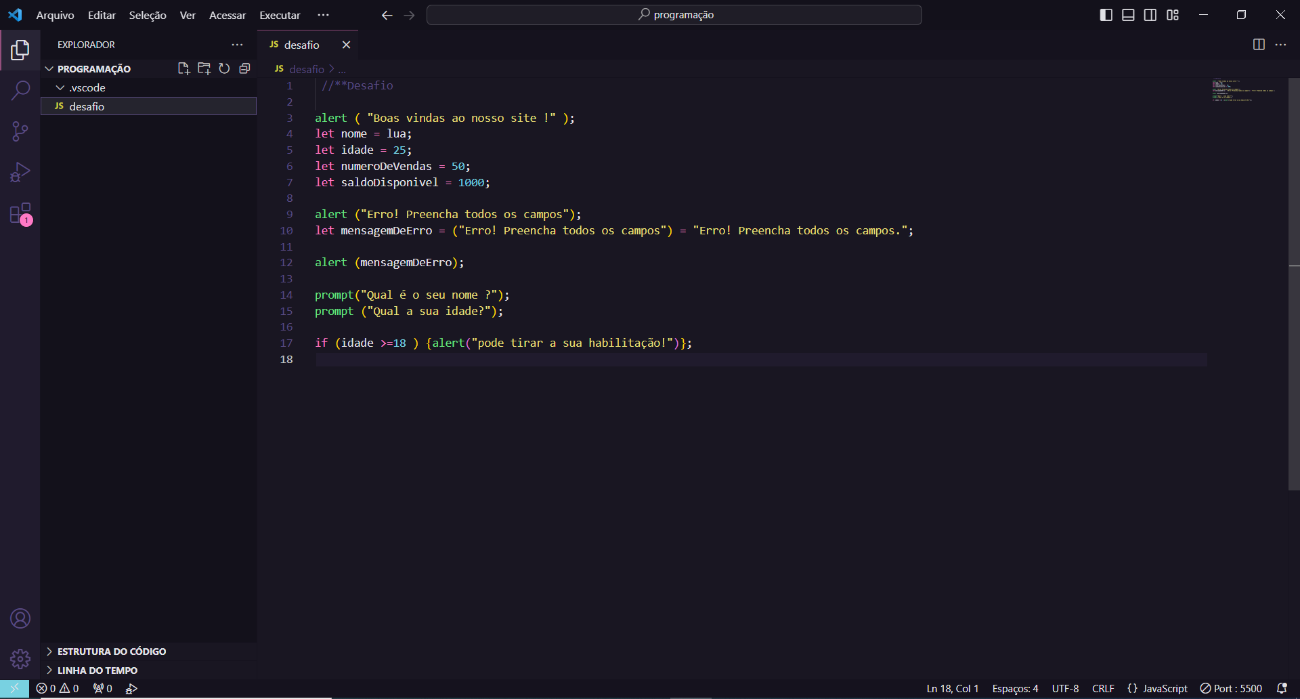Open desafio file in Explorer tree
The height and width of the screenshot is (699, 1300).
[148, 106]
